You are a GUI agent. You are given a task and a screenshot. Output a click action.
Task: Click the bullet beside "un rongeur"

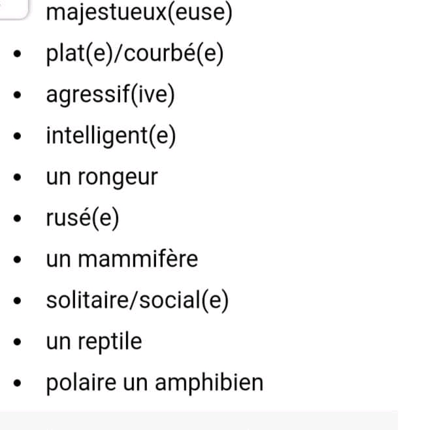pyautogui.click(x=20, y=178)
